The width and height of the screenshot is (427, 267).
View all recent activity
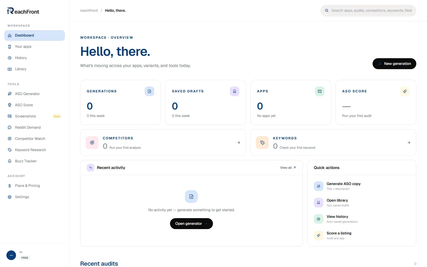pos(288,168)
